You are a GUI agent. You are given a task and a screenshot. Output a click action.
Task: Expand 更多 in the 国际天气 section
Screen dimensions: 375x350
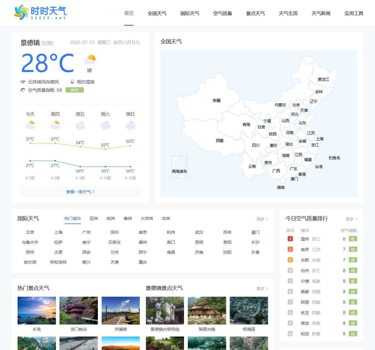pyautogui.click(x=261, y=218)
